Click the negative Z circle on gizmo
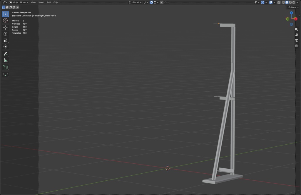The width and height of the screenshot is (301, 195). 291,24
